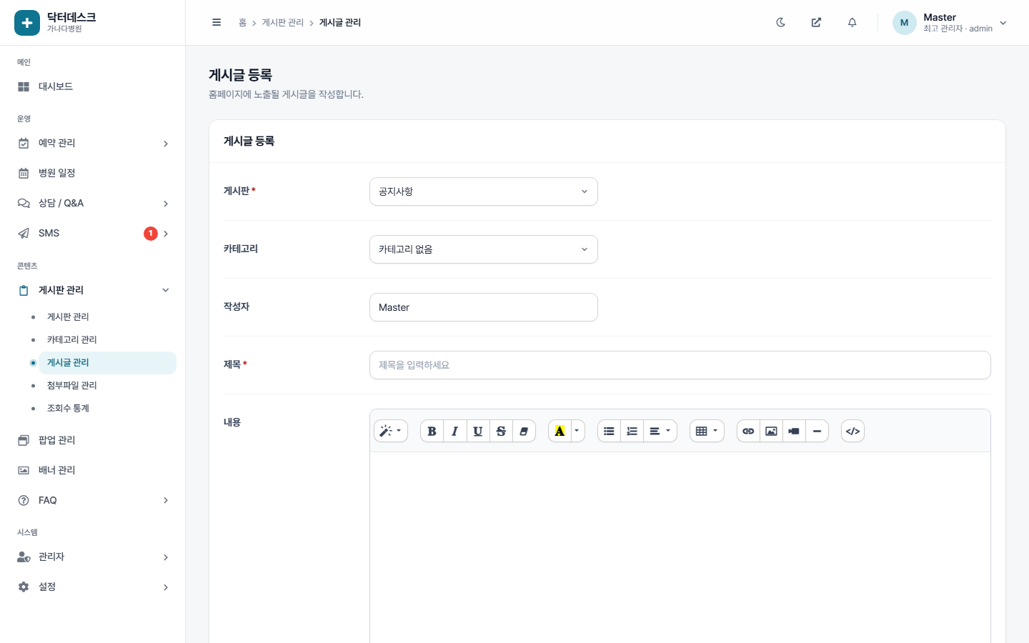Open 카테고리 관리 submenu item
Screen dimensions: 1029x643
point(107,339)
